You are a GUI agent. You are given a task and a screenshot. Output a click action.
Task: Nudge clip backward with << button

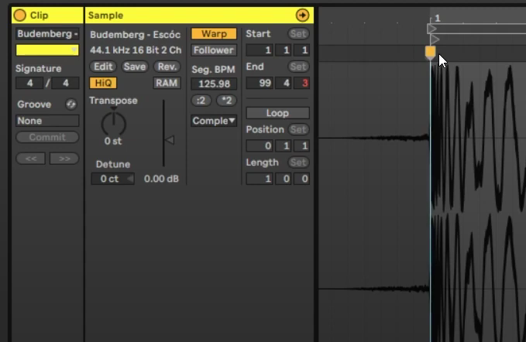click(30, 158)
